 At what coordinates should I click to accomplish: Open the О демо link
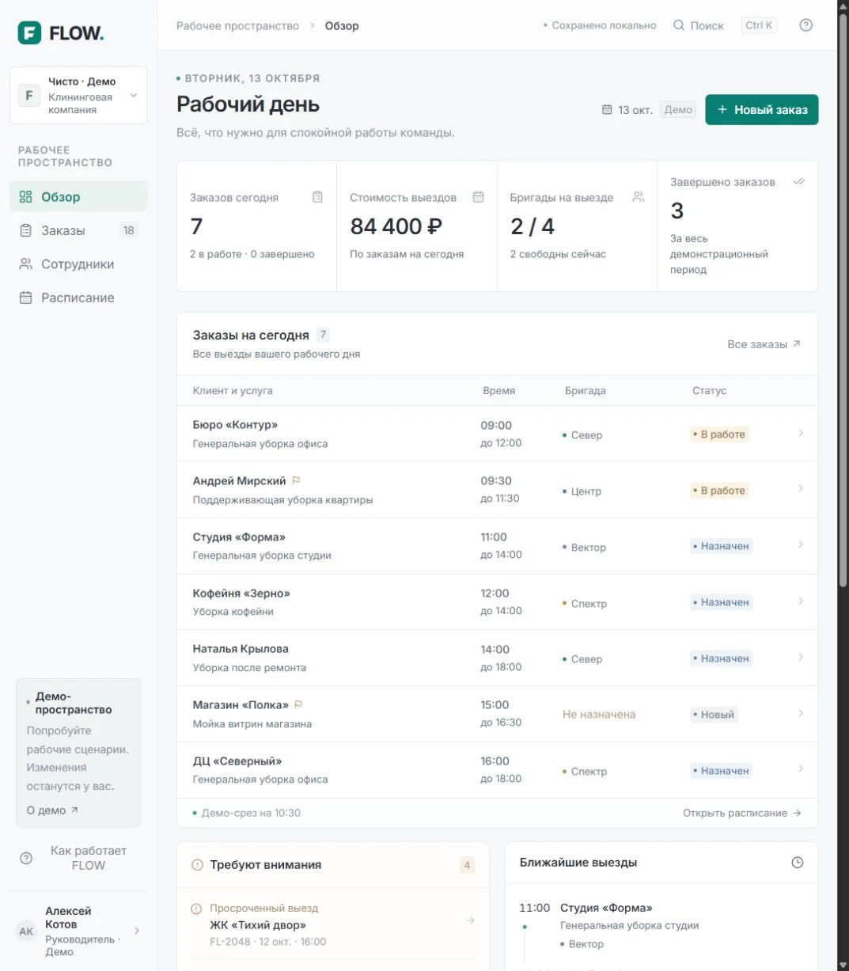tap(52, 810)
